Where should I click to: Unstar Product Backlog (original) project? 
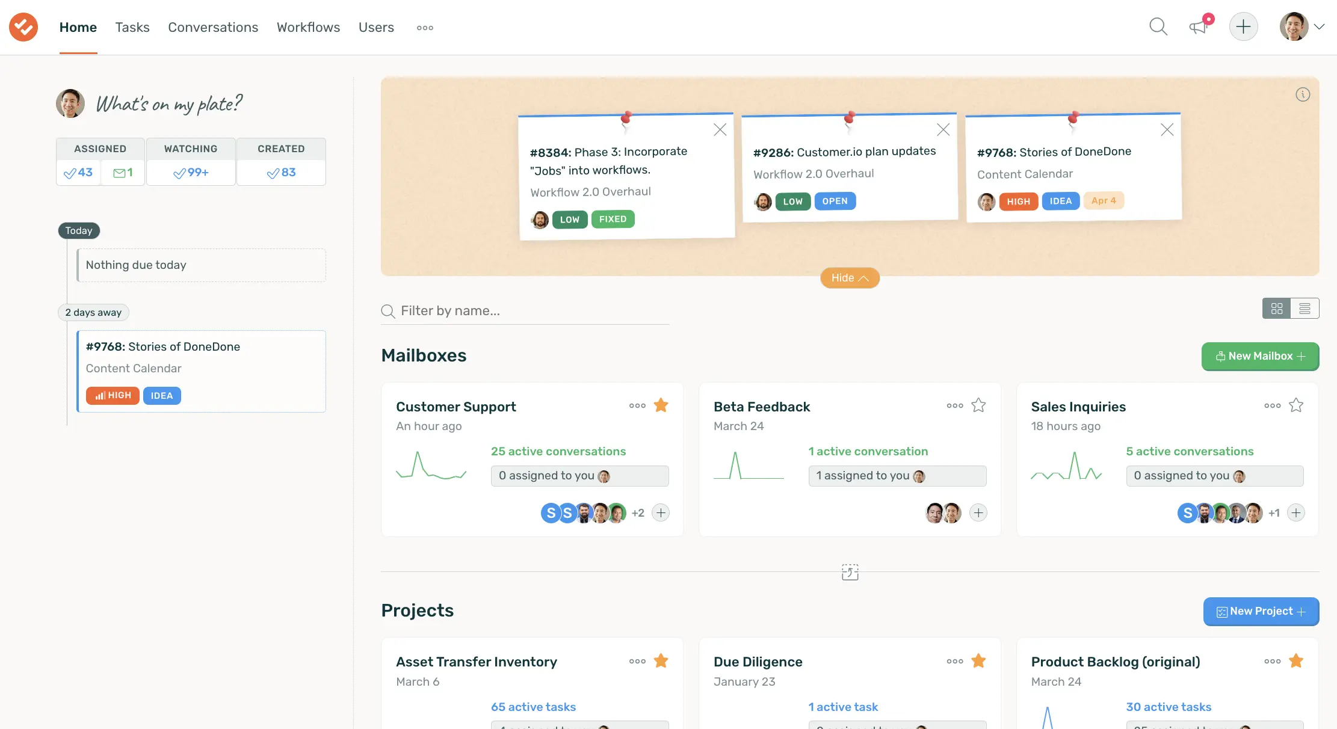tap(1296, 661)
